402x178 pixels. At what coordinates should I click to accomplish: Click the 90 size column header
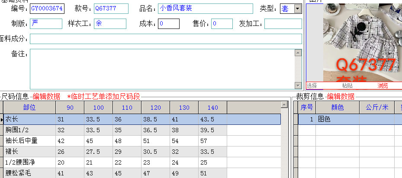[70, 107]
